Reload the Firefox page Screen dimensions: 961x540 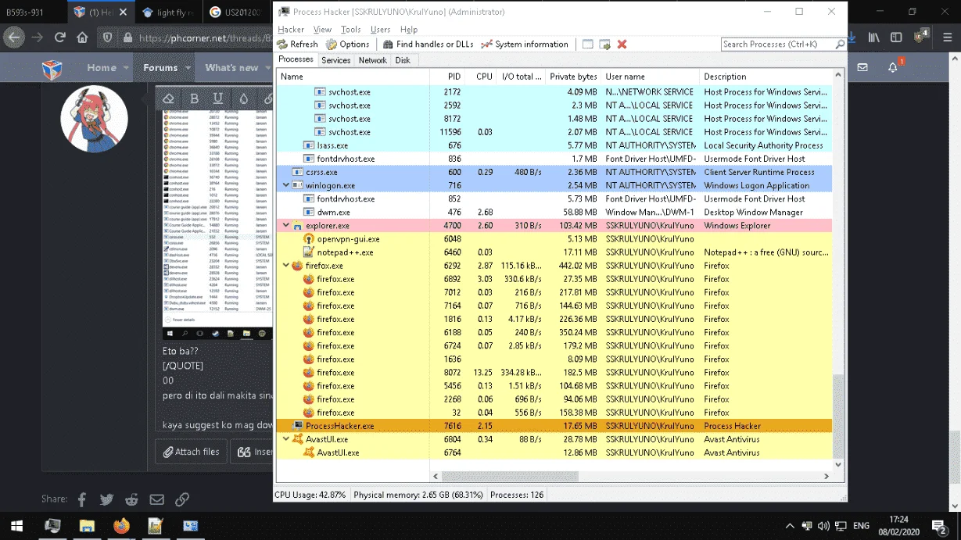(59, 38)
